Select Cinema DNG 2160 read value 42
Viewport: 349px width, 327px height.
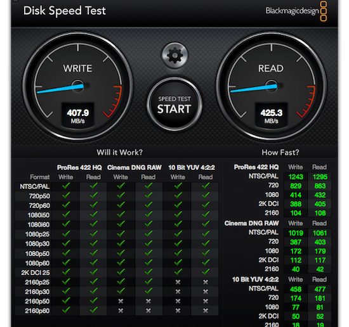pyautogui.click(x=320, y=269)
